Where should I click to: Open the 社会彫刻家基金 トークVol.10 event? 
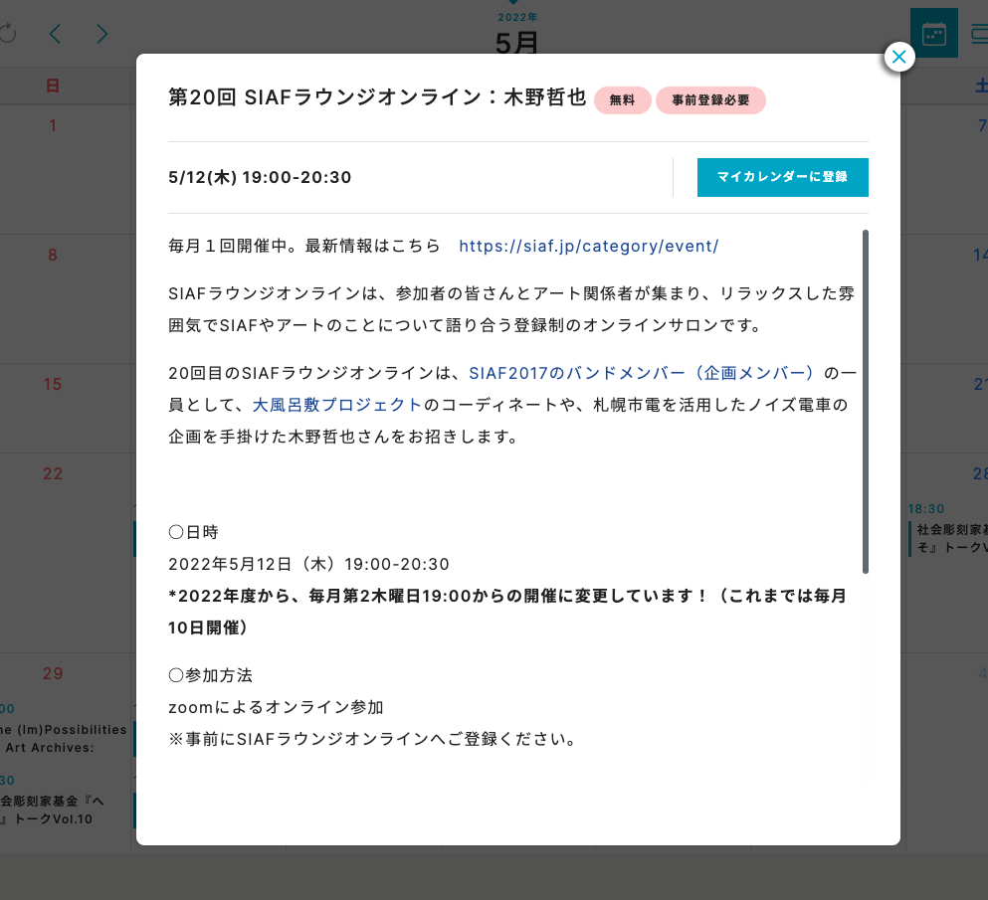[x=48, y=810]
